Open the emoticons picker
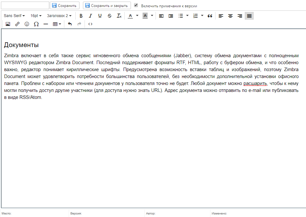Viewport: 306px width, 217px height. 27,24
